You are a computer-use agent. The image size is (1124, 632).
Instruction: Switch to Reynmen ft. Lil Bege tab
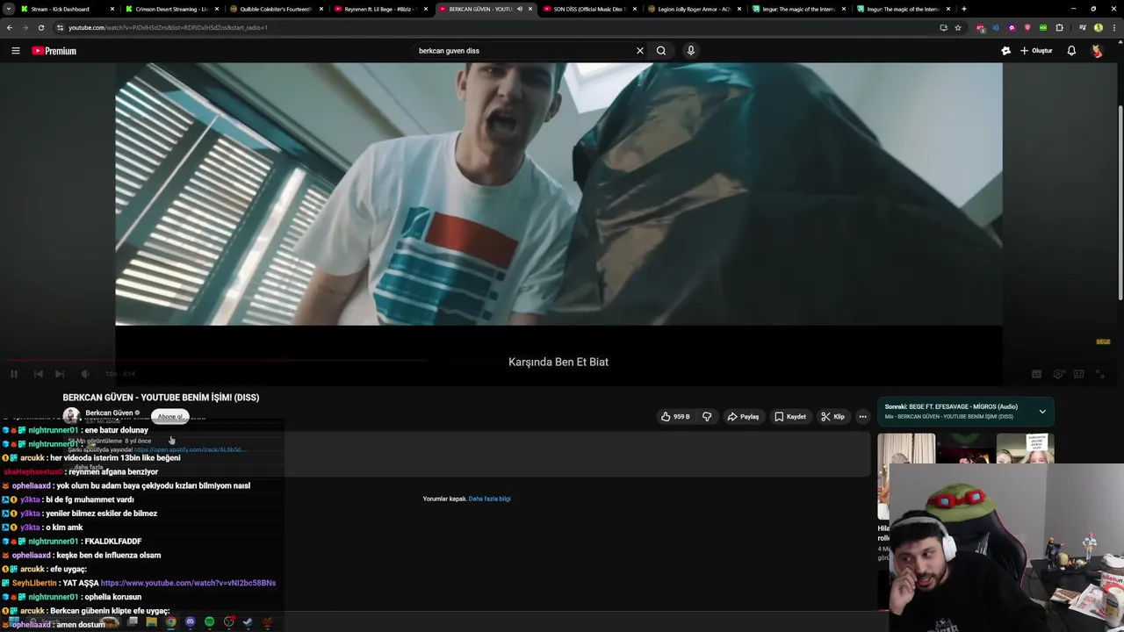click(x=381, y=9)
